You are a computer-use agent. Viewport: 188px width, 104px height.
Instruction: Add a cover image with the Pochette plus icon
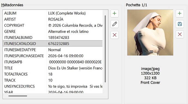[x=180, y=13]
